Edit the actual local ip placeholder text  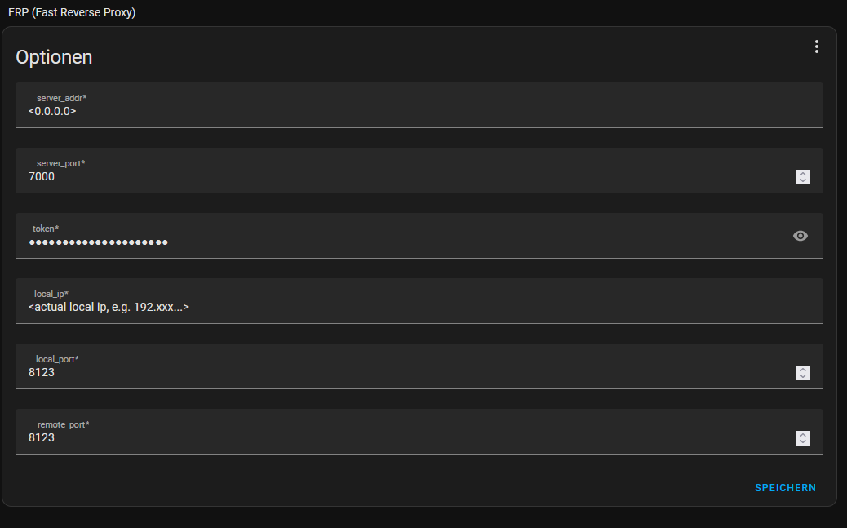tap(109, 307)
